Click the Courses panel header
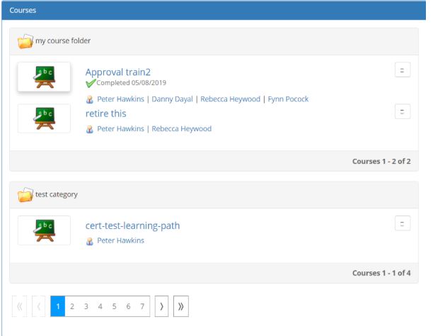The height and width of the screenshot is (336, 433). (214, 11)
